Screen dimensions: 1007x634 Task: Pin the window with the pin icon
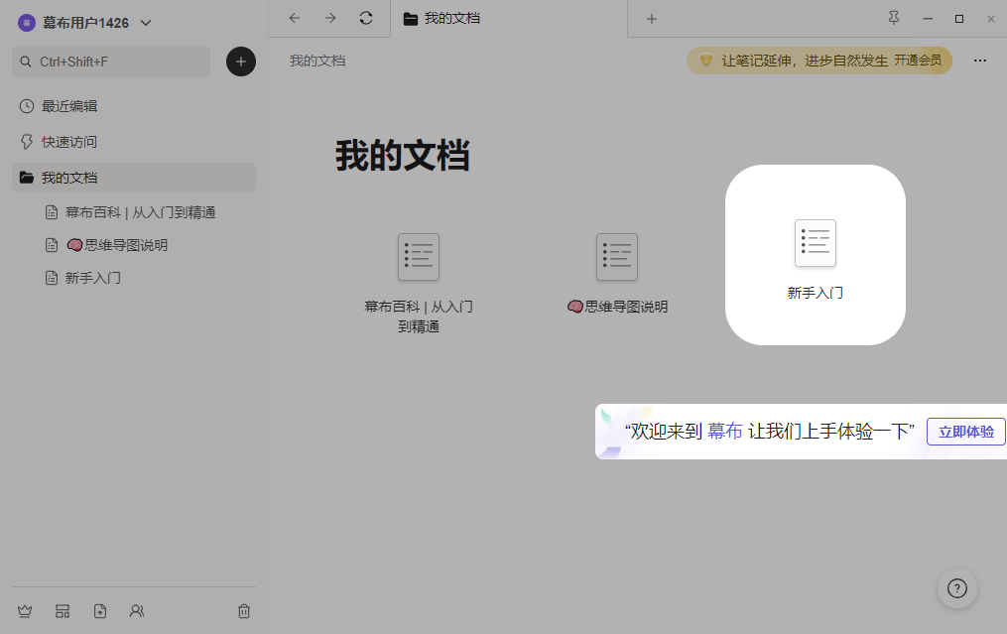click(x=893, y=18)
